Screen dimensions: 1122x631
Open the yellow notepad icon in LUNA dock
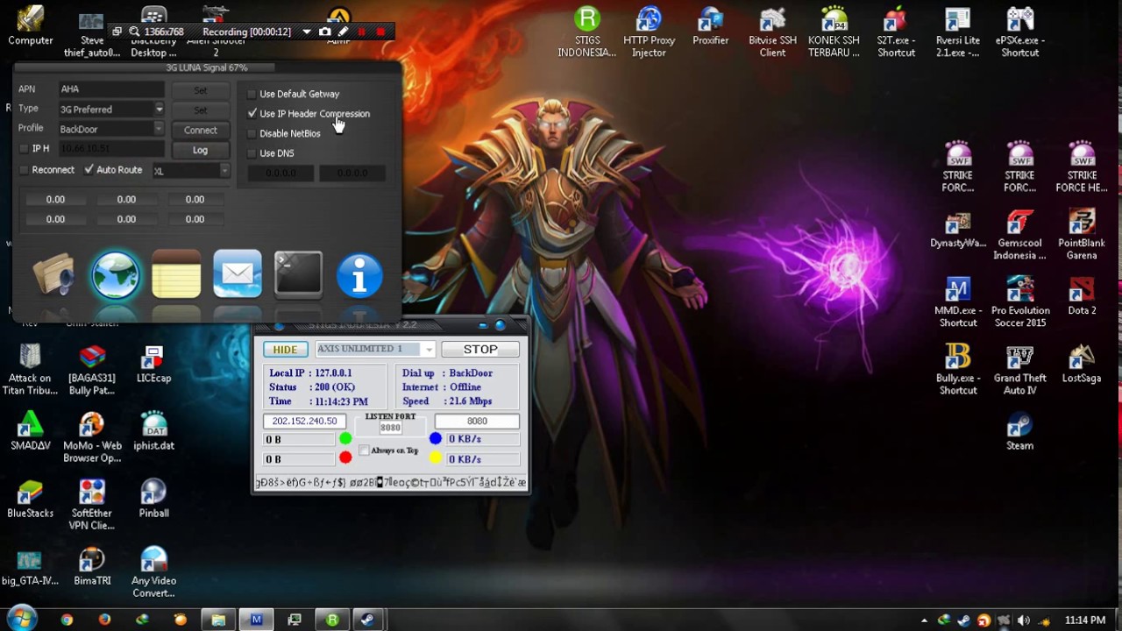coord(176,275)
